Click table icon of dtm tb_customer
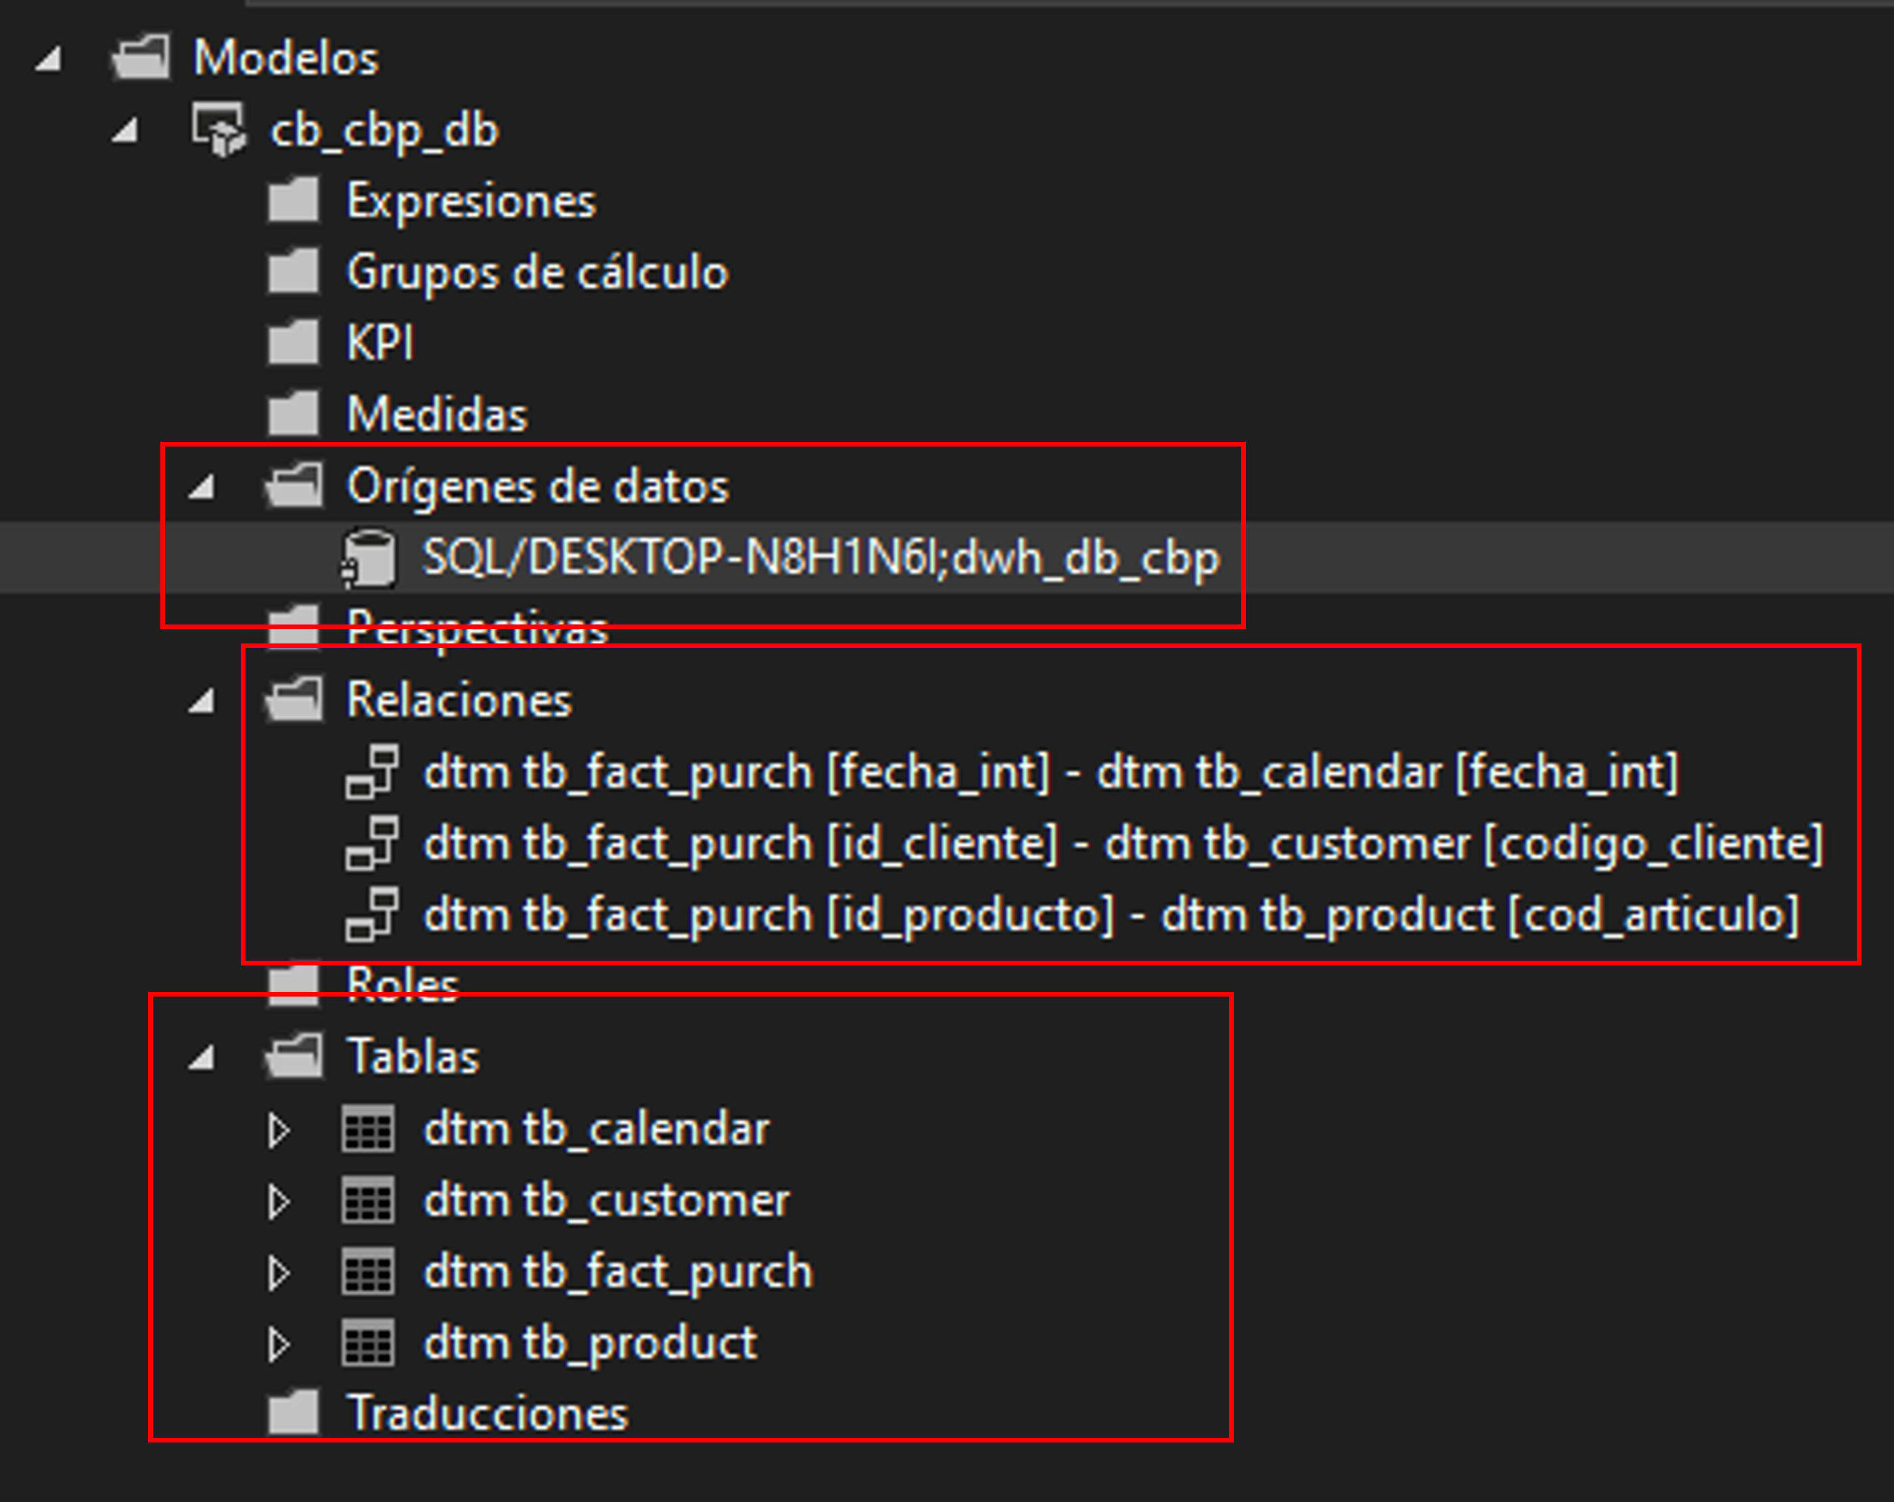1894x1502 pixels. point(368,1200)
